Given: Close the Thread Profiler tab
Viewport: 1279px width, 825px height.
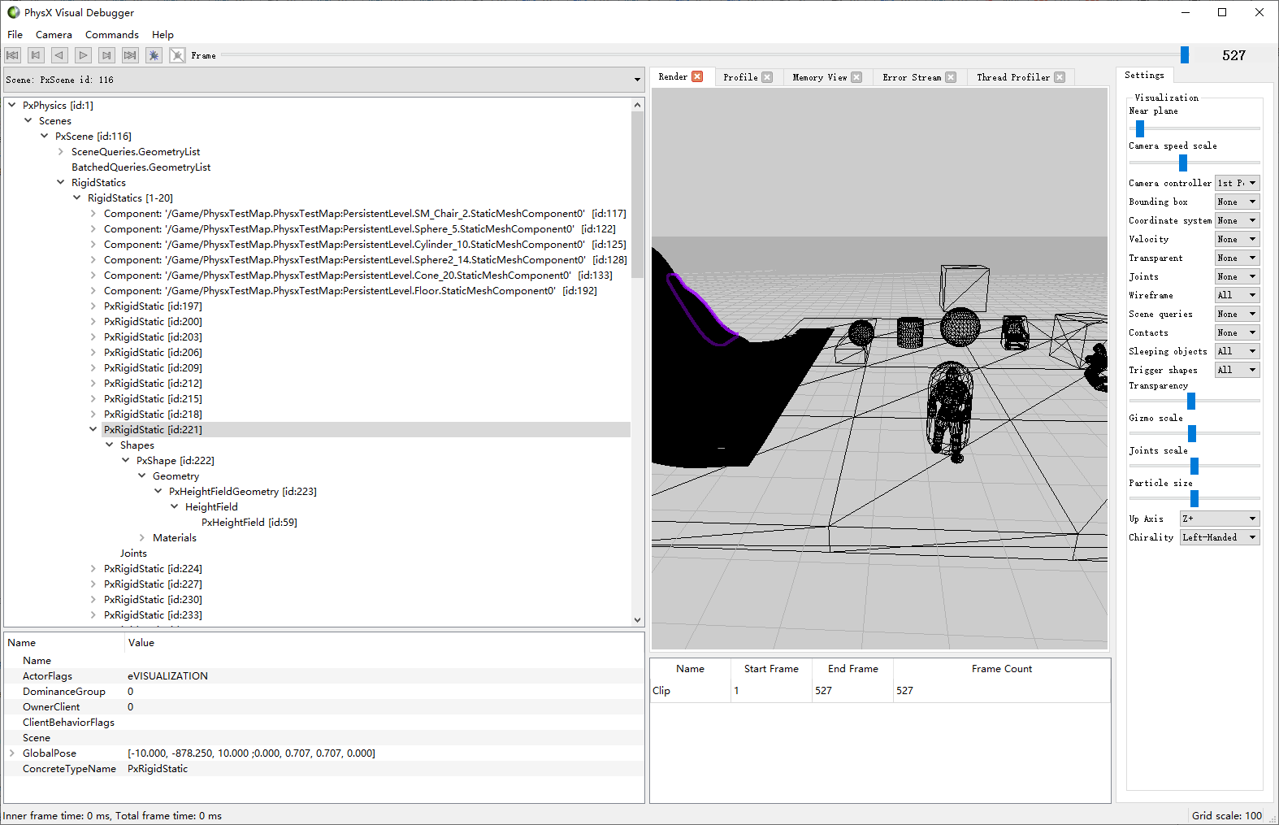Looking at the screenshot, I should click(1060, 77).
